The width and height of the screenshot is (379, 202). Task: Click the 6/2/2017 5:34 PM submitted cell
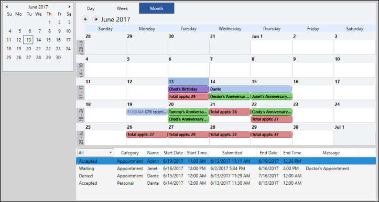[x=228, y=169]
